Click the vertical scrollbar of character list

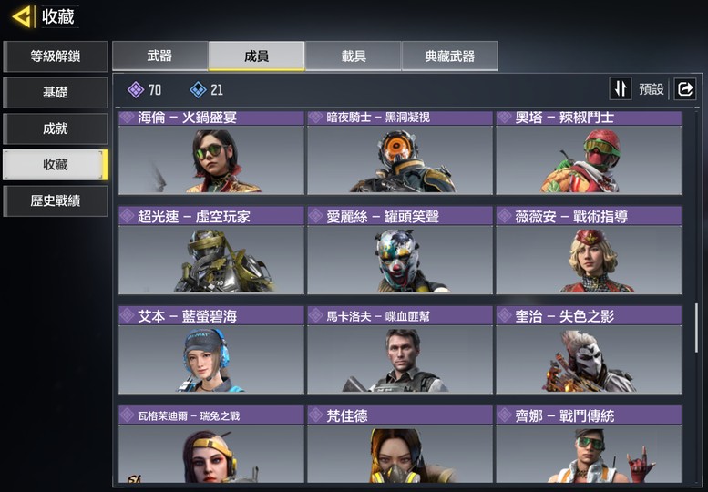(x=696, y=328)
